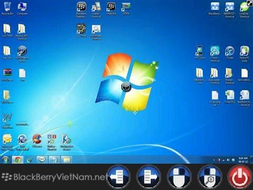253x190 pixels.
Task: Open the HTC Sync shortcut
Action: [x=200, y=52]
